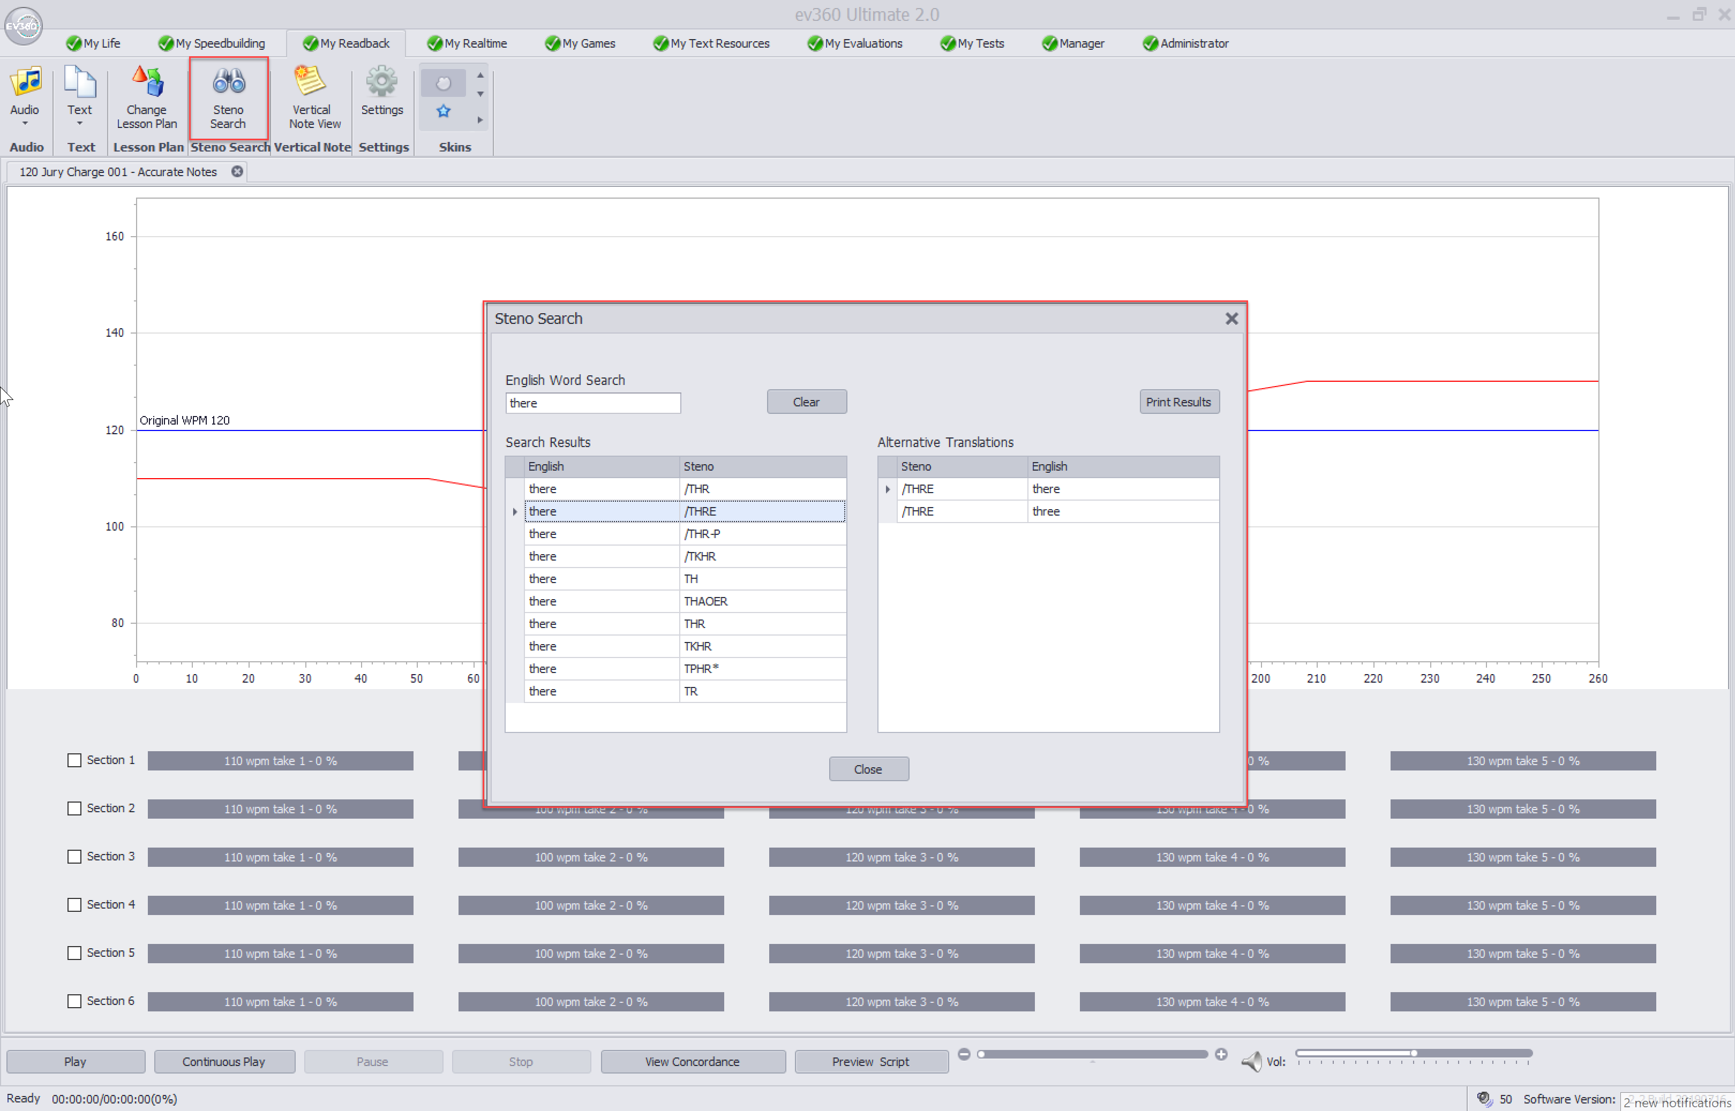Click the volume slider track
The image size is (1735, 1111).
[1413, 1053]
